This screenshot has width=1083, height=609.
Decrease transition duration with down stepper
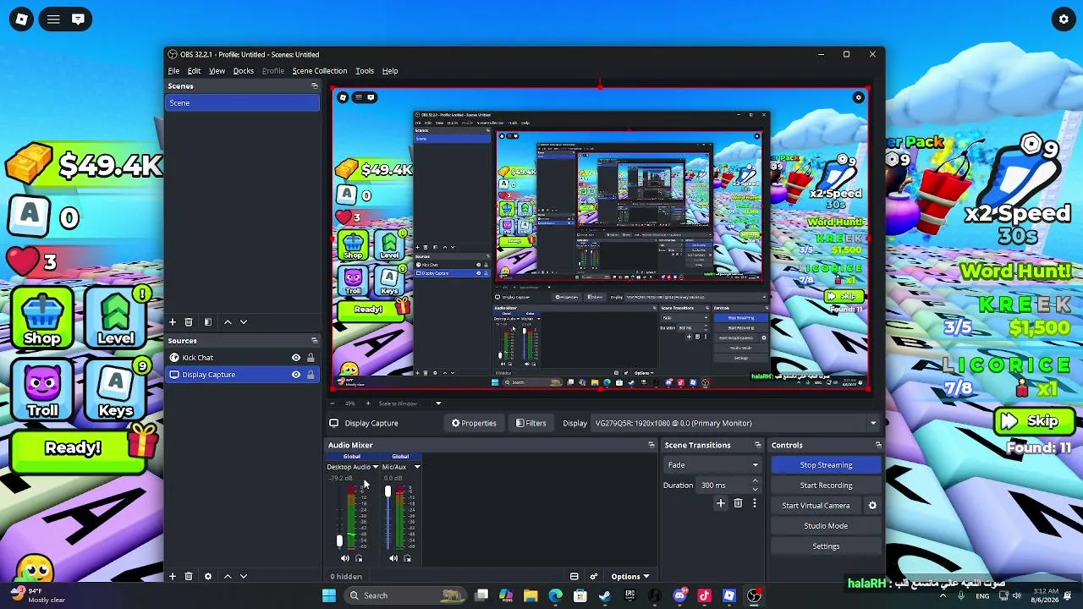755,490
